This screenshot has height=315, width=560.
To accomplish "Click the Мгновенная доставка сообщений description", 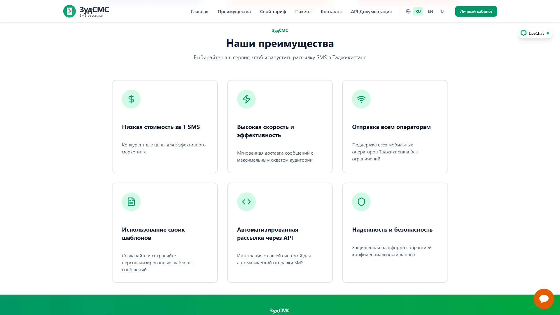I will (x=275, y=157).
